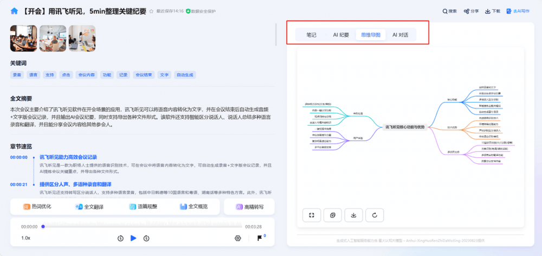Select the 语言 keyword tag
Image resolution: width=542 pixels, height=256 pixels.
[x=34, y=75]
